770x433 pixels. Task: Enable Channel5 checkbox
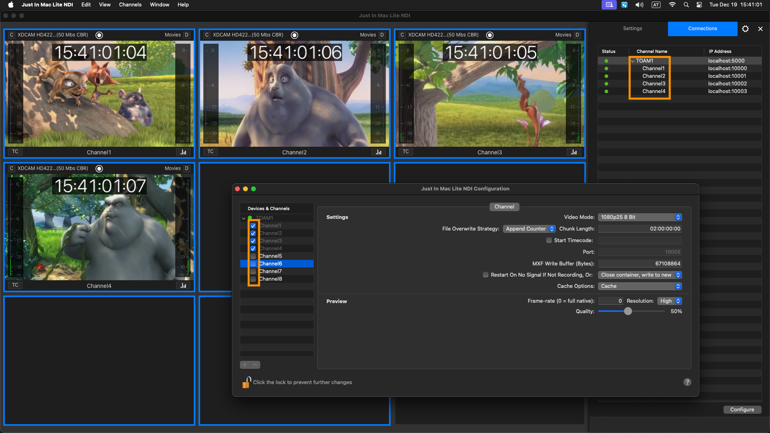click(x=253, y=256)
